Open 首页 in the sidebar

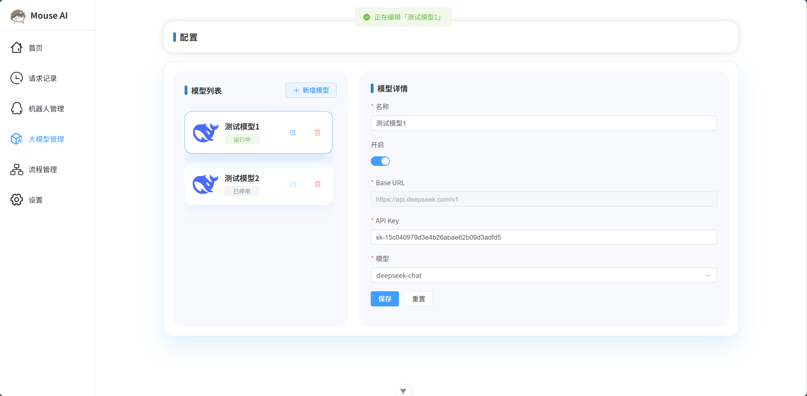click(x=35, y=48)
